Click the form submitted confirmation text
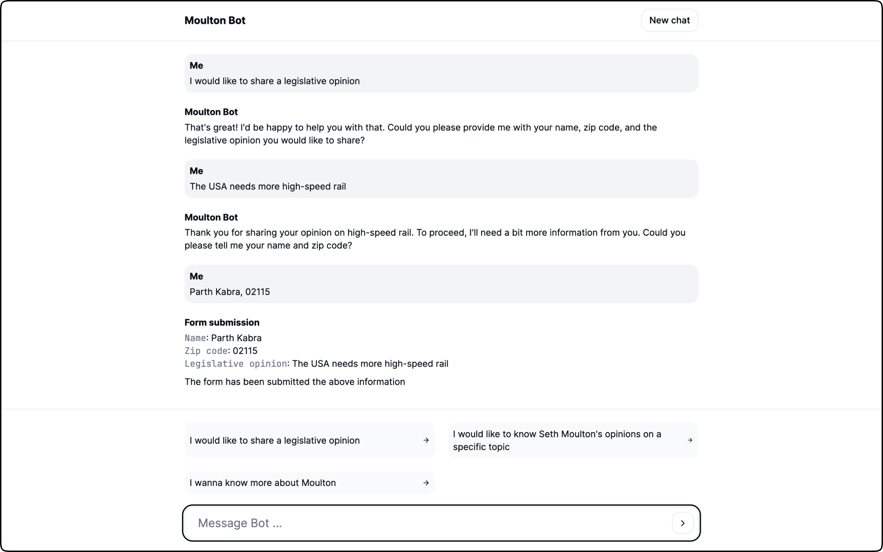Viewport: 883px width, 552px height. pos(294,382)
